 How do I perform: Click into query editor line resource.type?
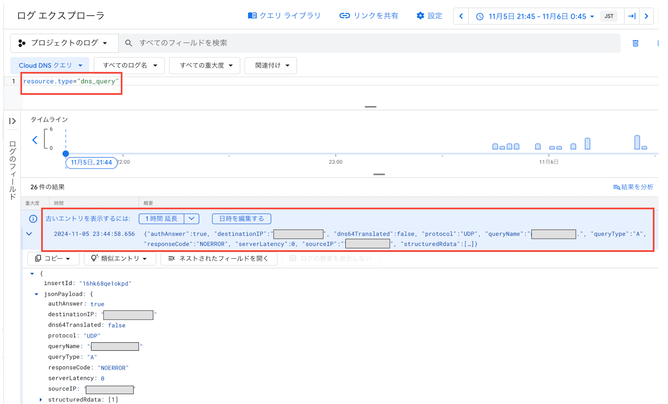(x=71, y=81)
